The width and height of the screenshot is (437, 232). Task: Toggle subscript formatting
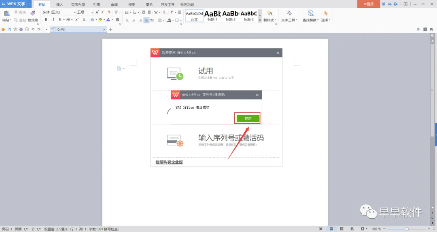coord(85,20)
